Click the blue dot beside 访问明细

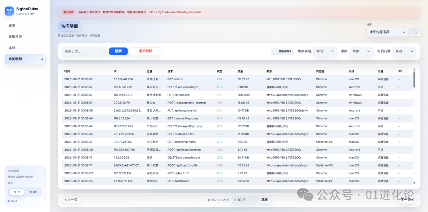[42, 59]
